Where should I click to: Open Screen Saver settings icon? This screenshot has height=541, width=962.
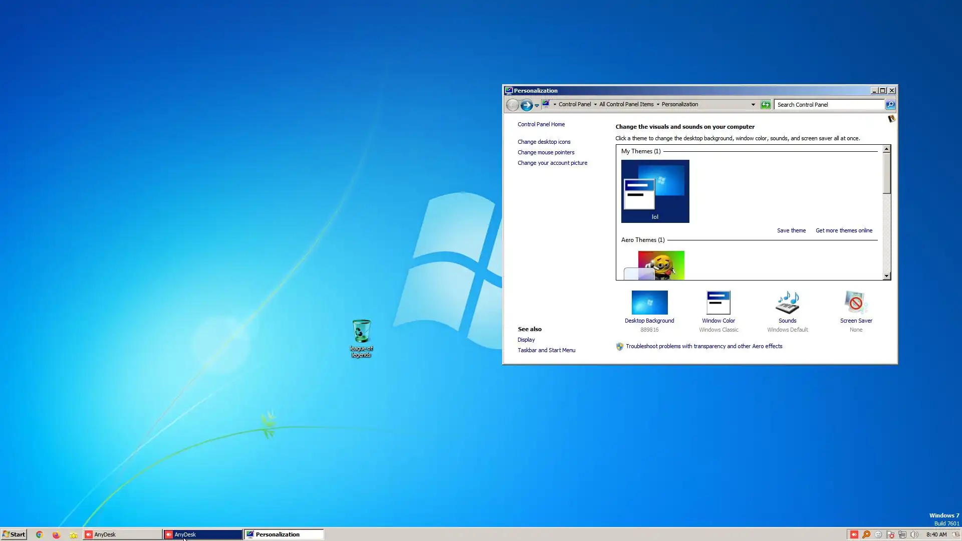click(856, 303)
